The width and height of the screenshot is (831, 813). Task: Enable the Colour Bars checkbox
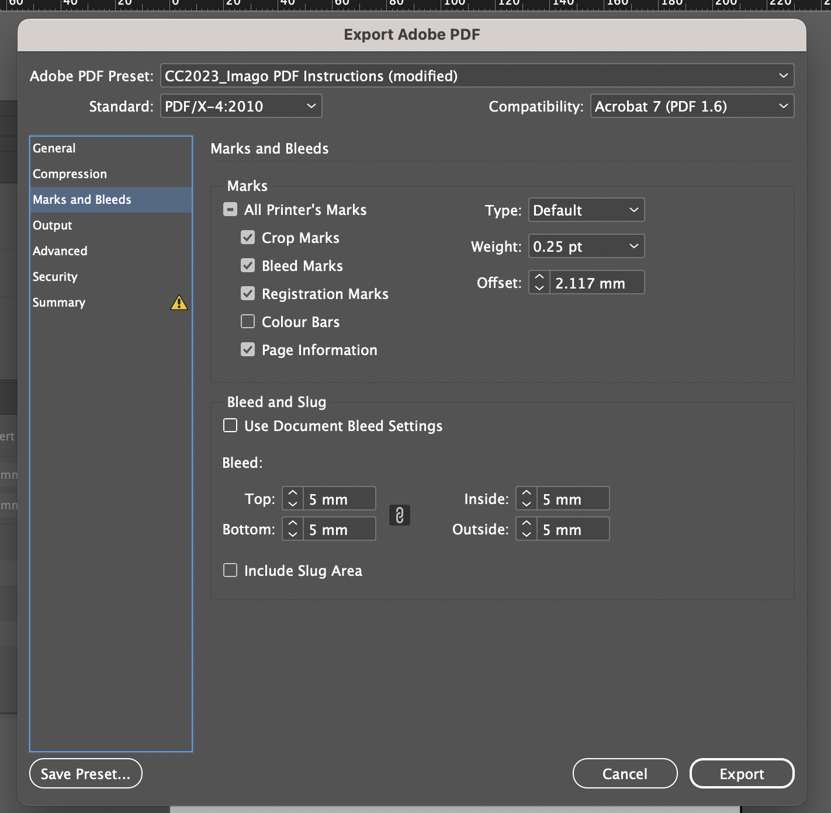[247, 321]
